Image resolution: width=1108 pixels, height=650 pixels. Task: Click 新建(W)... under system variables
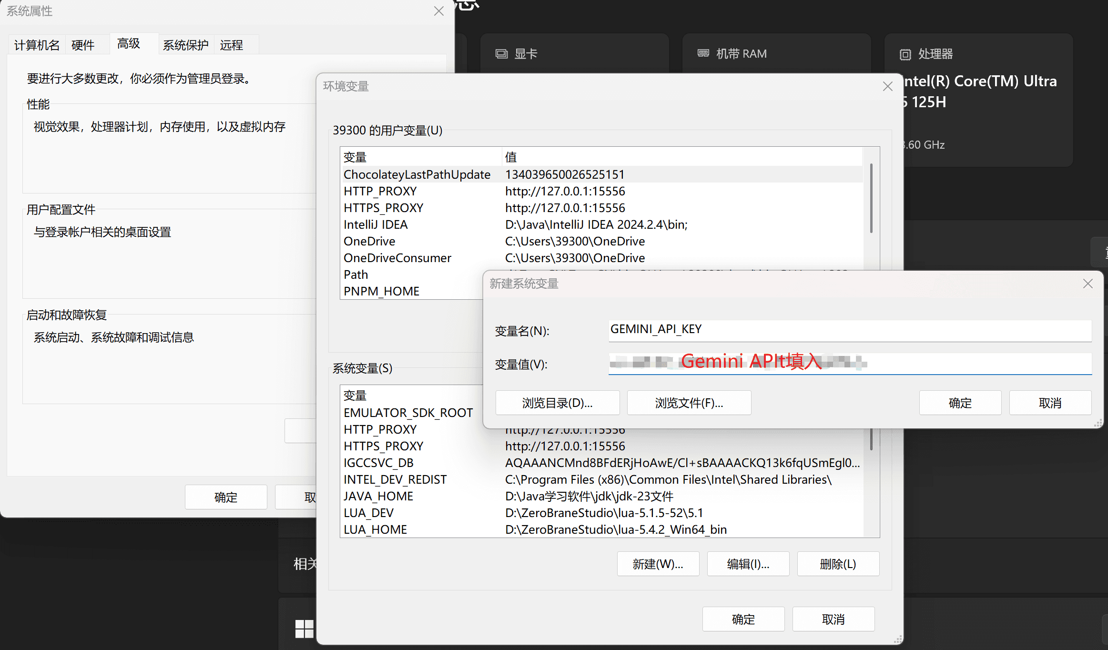pyautogui.click(x=658, y=564)
